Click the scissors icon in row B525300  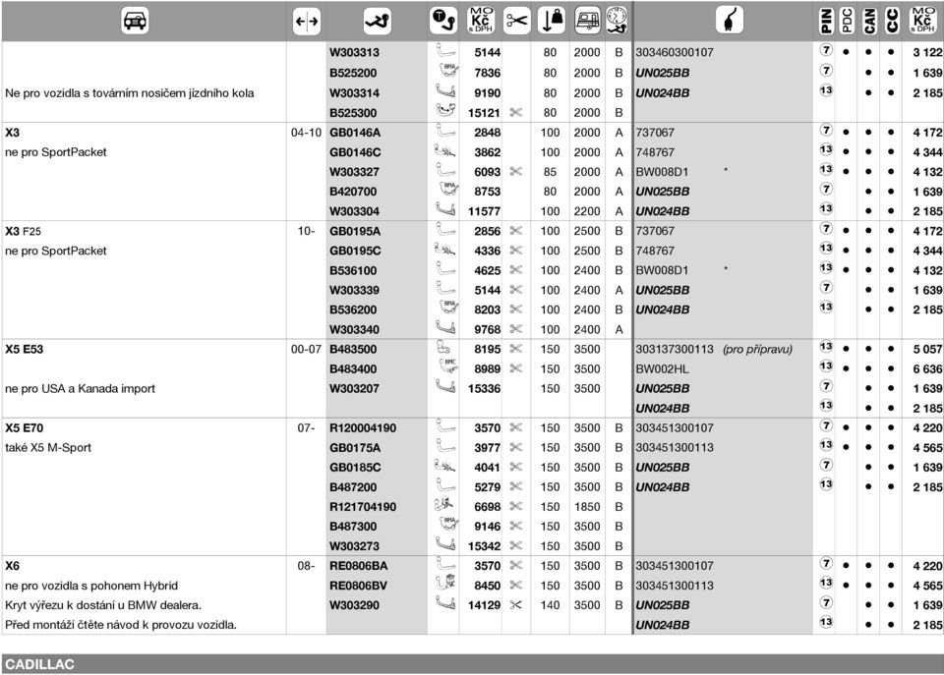point(516,112)
